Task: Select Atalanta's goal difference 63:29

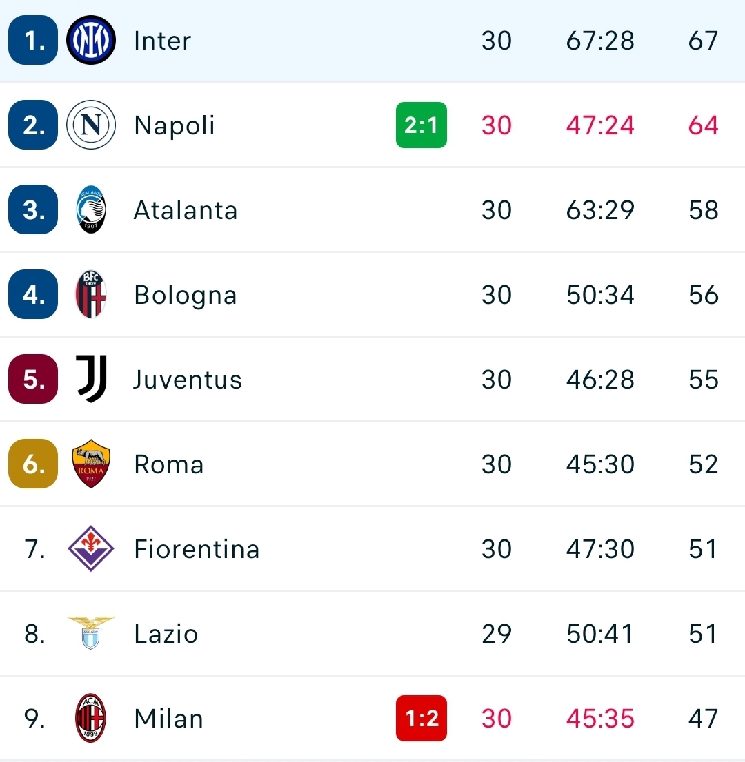Action: (x=599, y=209)
